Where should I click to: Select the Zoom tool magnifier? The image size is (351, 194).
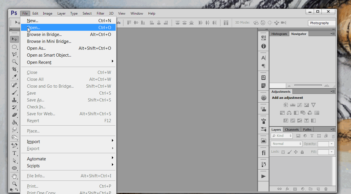point(14,184)
